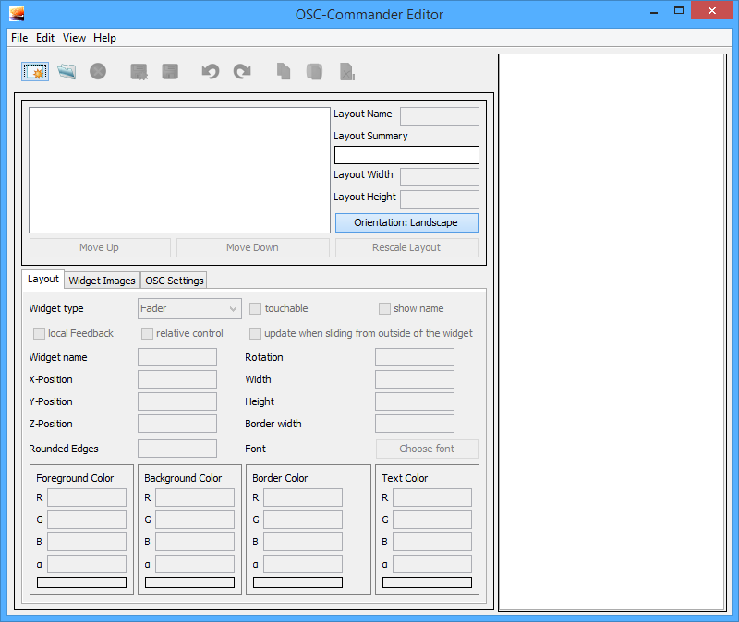
Task: Click the Z-Position input field
Action: click(x=177, y=424)
